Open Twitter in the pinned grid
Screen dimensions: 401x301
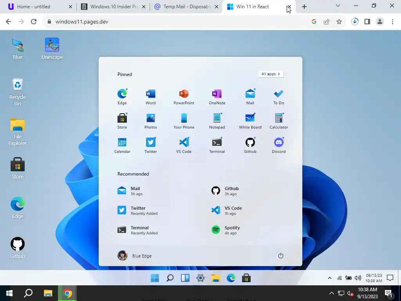[x=150, y=145]
